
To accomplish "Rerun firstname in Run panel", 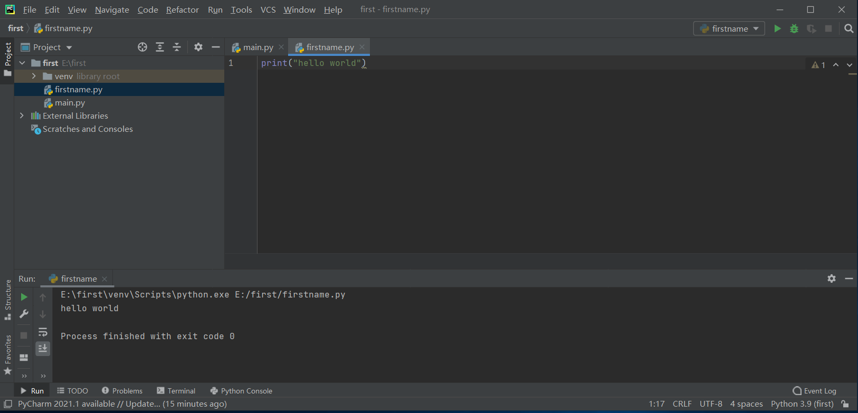I will pos(24,297).
